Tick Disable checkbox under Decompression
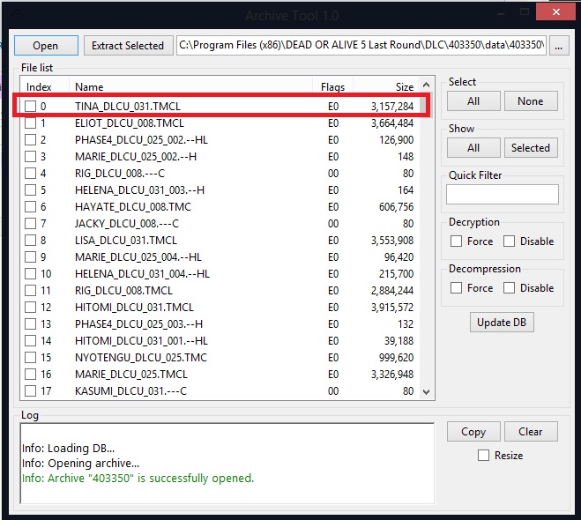The image size is (581, 520). (x=509, y=288)
